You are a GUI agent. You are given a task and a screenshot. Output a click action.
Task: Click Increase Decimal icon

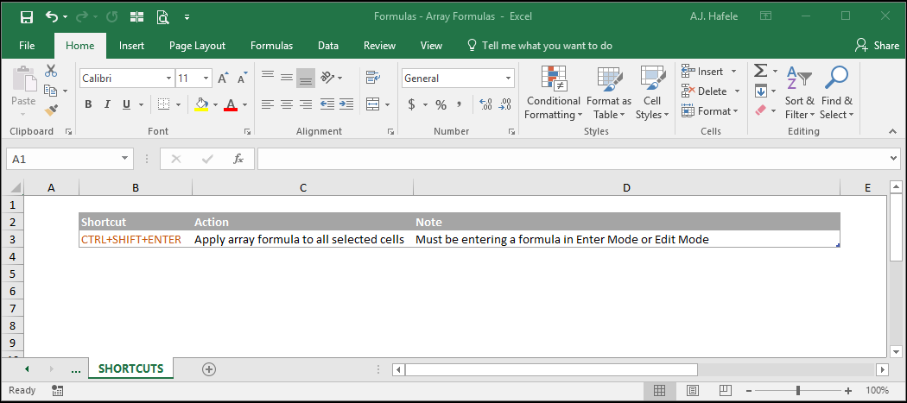[485, 104]
